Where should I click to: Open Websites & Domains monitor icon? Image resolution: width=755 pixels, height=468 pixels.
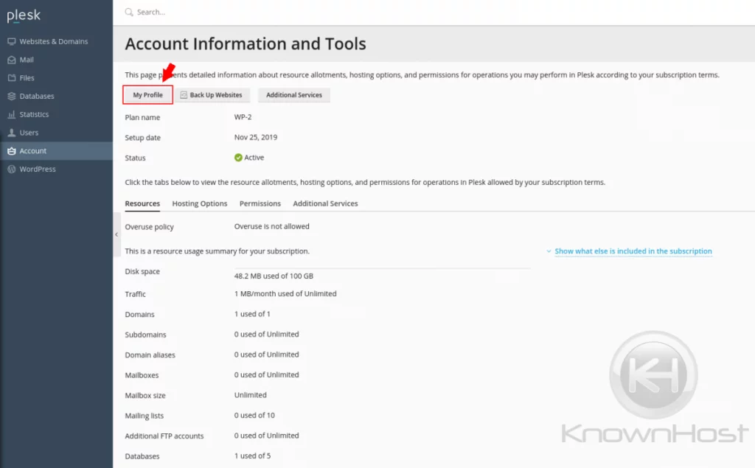12,41
